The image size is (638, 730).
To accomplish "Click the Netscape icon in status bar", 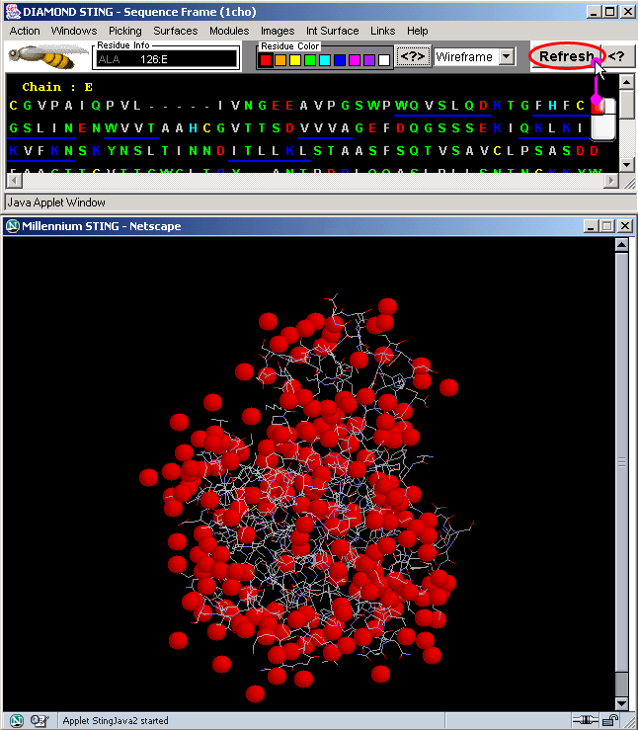I will pyautogui.click(x=16, y=720).
